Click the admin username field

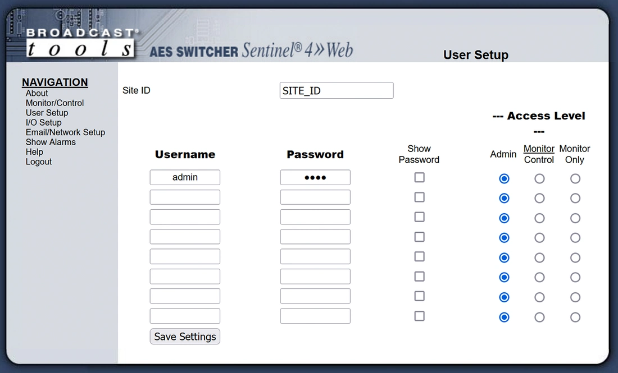185,177
